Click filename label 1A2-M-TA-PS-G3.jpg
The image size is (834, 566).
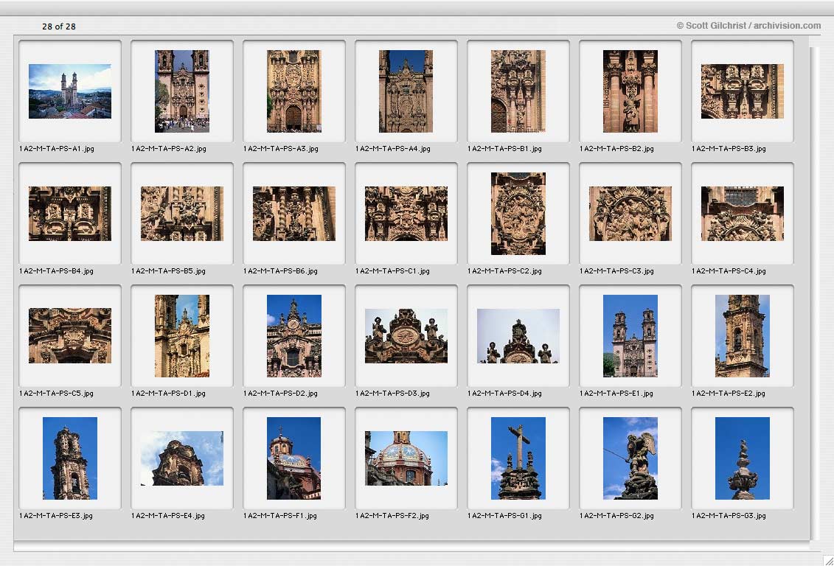point(729,515)
